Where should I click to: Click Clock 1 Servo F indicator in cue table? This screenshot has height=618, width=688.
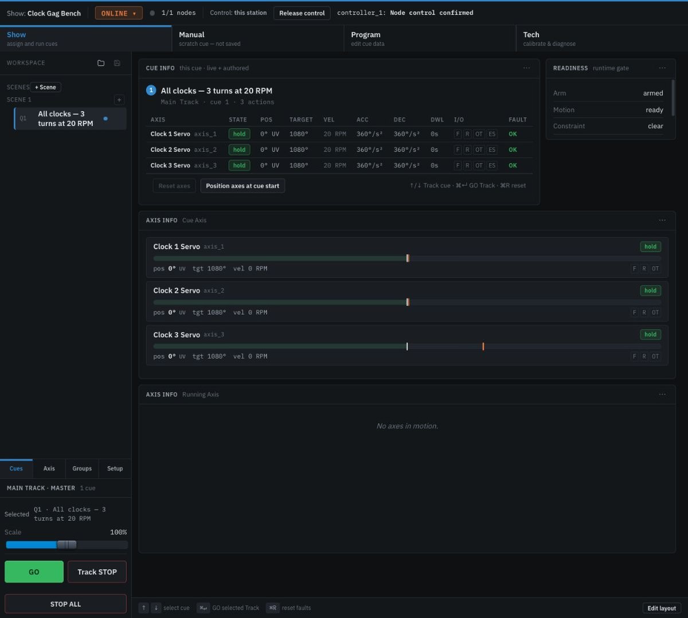pyautogui.click(x=458, y=134)
